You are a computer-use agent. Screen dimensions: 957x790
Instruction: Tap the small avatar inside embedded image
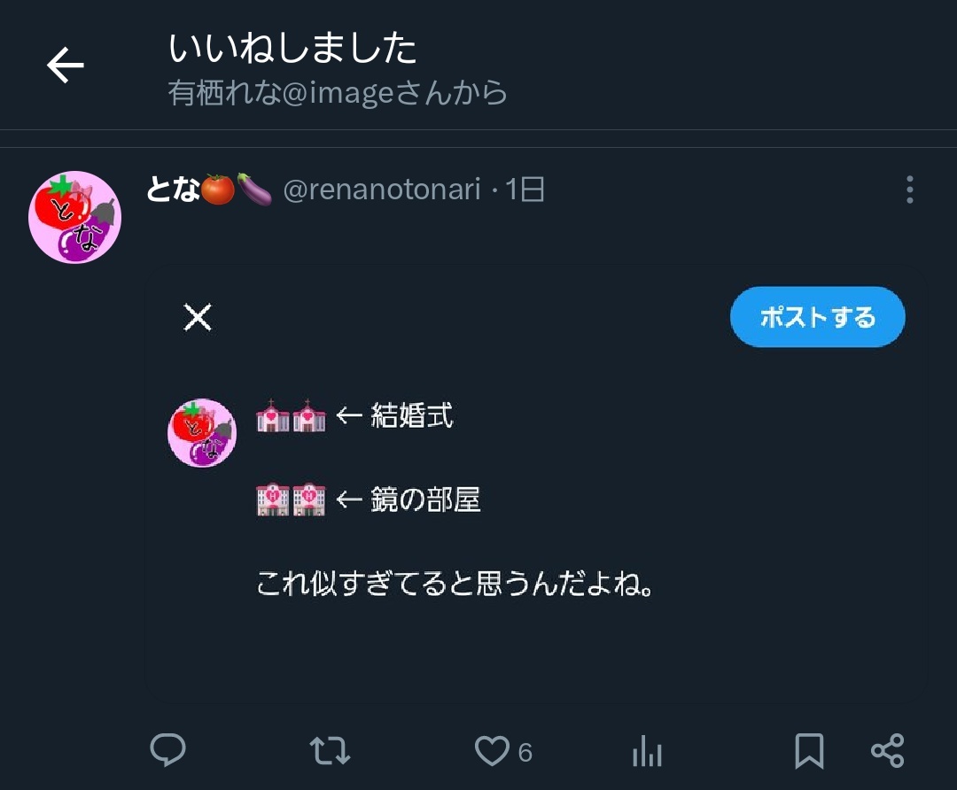202,432
